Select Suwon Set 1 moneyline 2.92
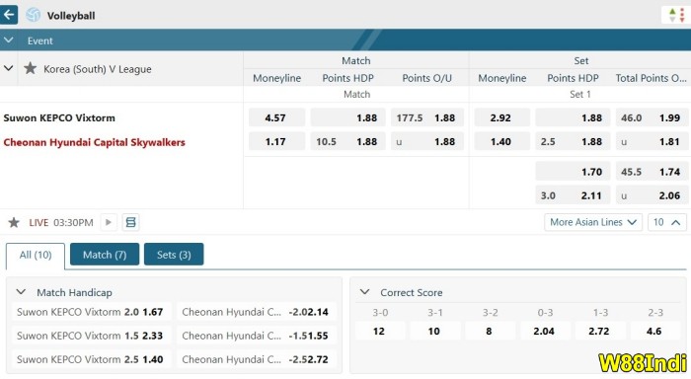Screen dimensions: 691x379 [x=501, y=117]
